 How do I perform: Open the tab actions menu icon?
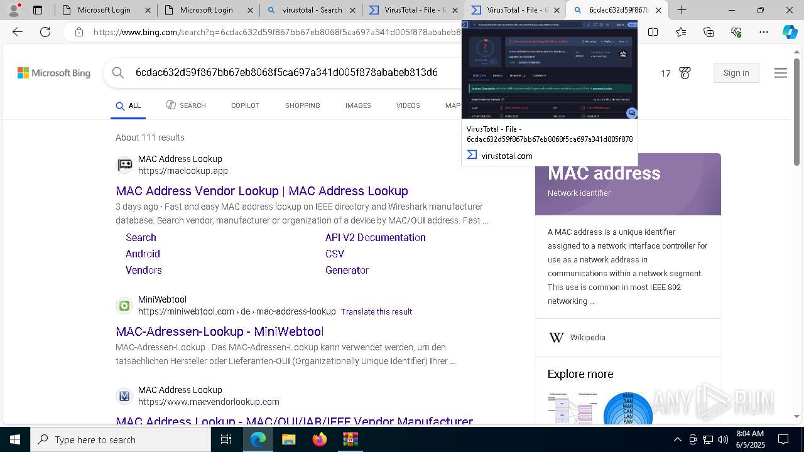pos(38,10)
